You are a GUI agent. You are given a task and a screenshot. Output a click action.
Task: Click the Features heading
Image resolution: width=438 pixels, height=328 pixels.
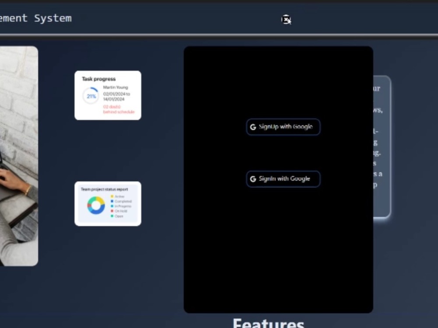coord(268,324)
